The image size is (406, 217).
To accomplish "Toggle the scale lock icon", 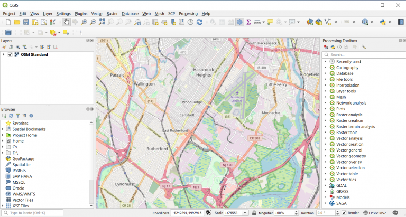I will pyautogui.click(x=254, y=213).
